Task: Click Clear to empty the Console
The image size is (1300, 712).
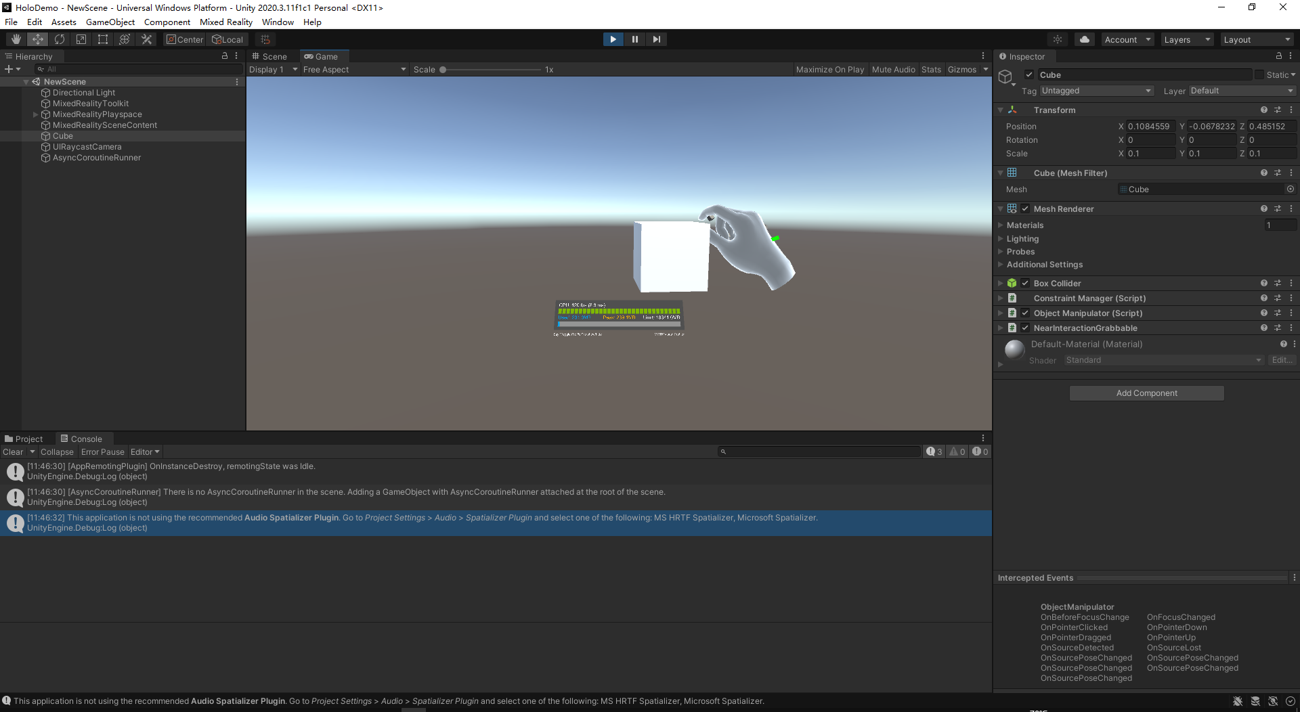Action: pyautogui.click(x=12, y=451)
